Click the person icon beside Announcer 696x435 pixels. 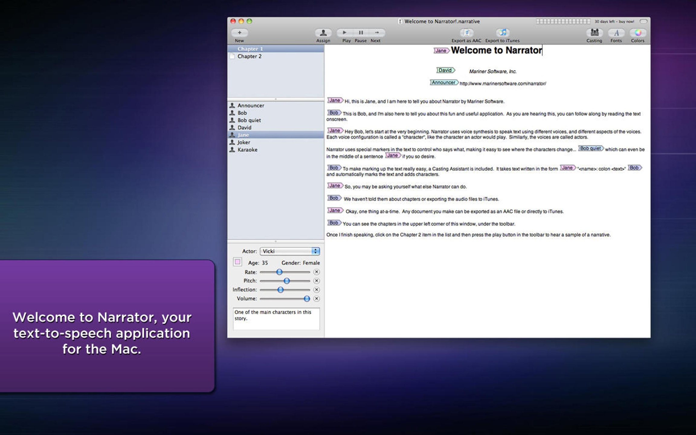232,105
